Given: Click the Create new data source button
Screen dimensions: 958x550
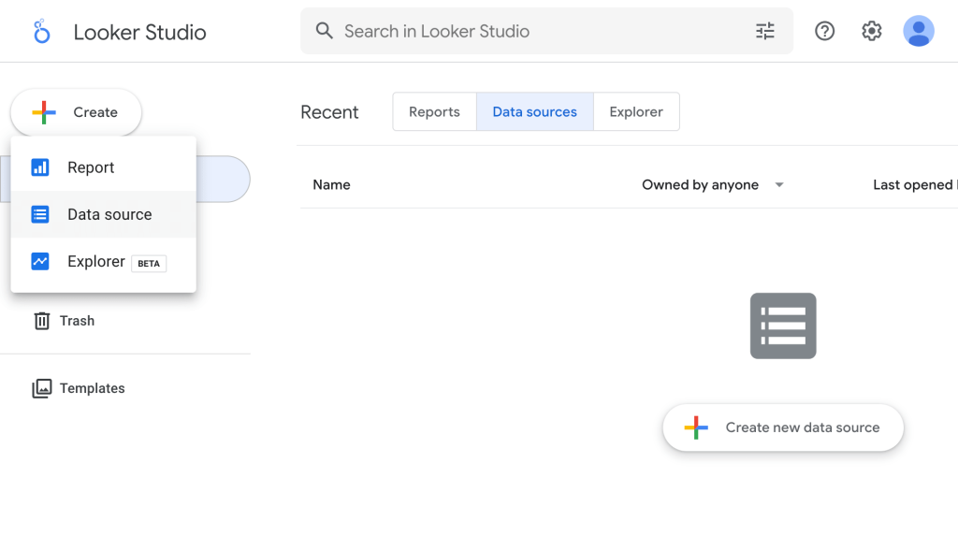Looking at the screenshot, I should pyautogui.click(x=783, y=427).
